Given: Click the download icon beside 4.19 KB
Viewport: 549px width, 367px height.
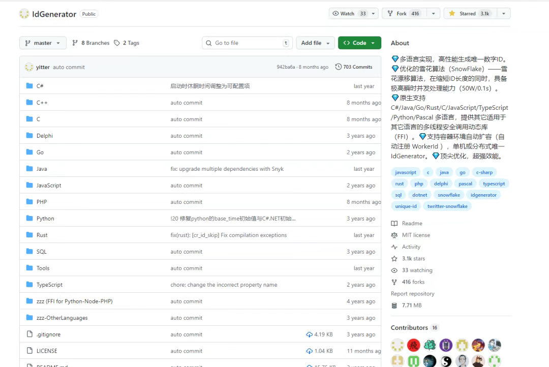Looking at the screenshot, I should point(309,334).
